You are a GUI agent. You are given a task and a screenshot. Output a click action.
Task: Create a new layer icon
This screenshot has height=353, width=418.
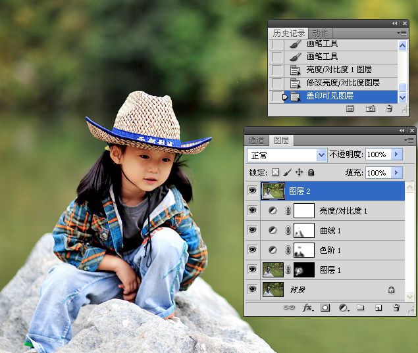pos(379,308)
